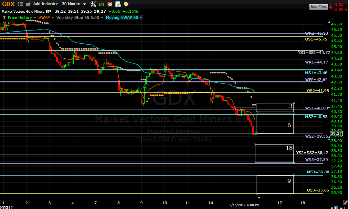Click Add Indicator
Screen dimensions: 349x209
(46, 4)
